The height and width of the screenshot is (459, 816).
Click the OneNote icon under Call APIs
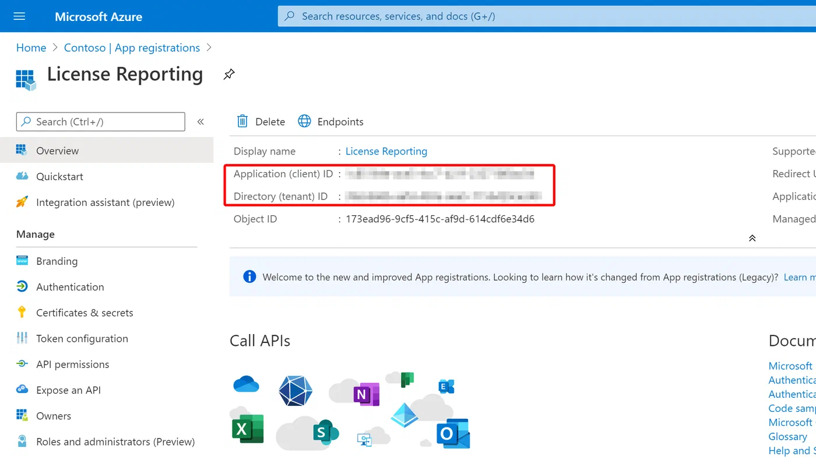tap(366, 394)
